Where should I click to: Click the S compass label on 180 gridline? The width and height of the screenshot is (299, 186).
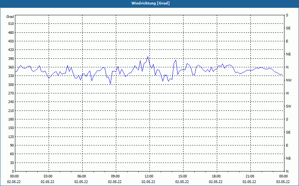click(287, 119)
